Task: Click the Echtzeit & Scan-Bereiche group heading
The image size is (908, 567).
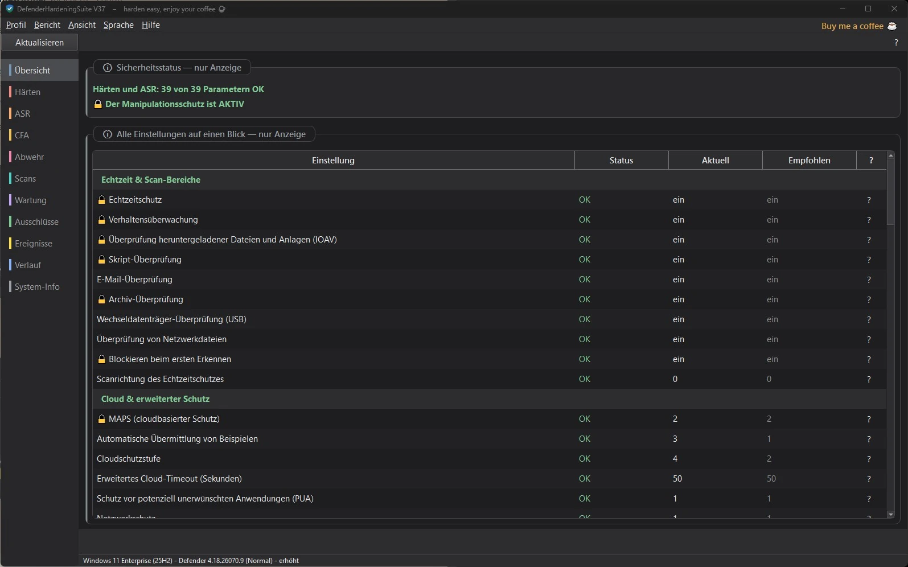Action: coord(151,180)
